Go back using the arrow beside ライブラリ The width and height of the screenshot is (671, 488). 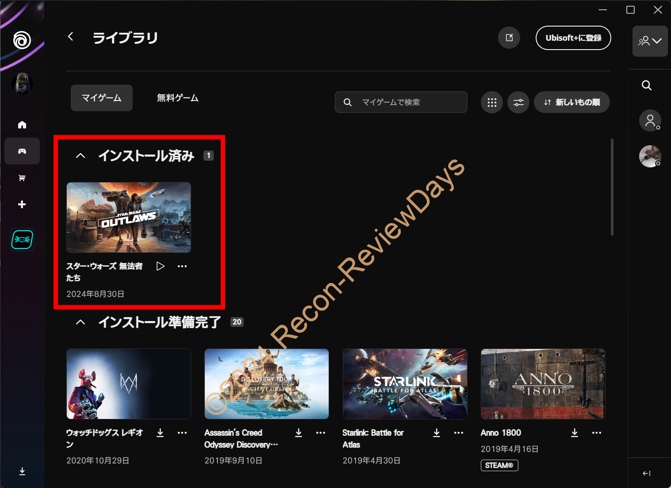71,37
